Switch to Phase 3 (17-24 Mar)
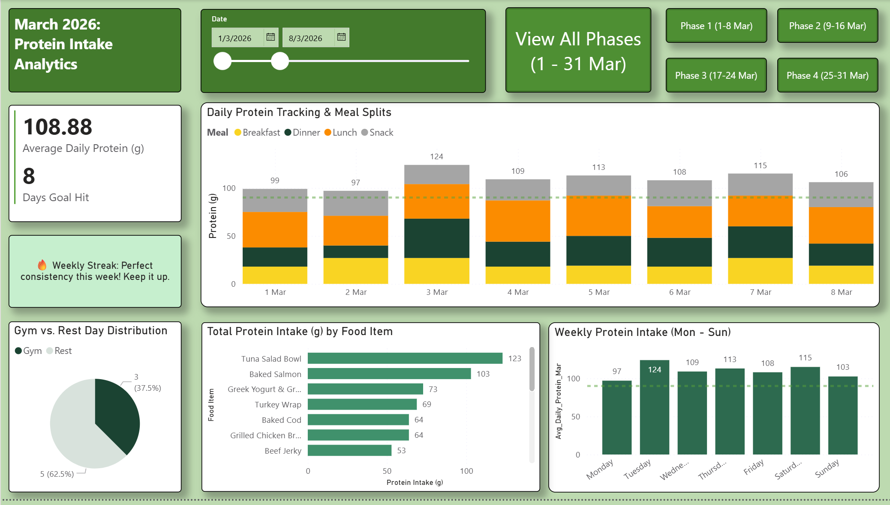890x505 pixels. (716, 76)
